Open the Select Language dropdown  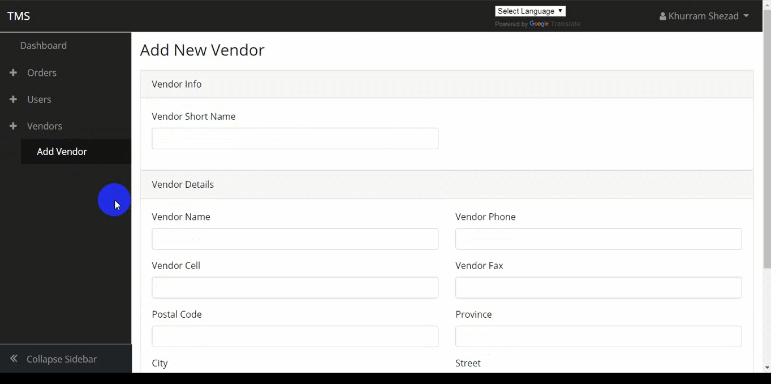(x=530, y=11)
